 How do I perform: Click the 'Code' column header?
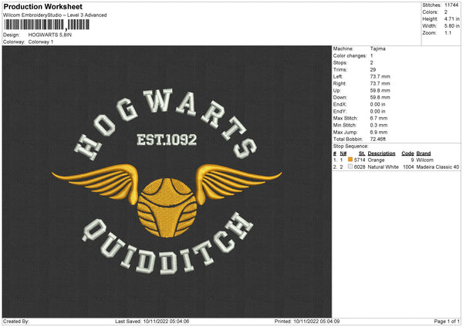(407, 153)
